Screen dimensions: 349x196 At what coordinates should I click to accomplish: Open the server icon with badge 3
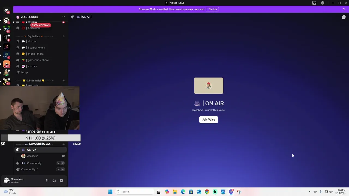(7, 20)
